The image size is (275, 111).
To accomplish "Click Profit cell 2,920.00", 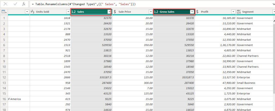I will 215,104.
